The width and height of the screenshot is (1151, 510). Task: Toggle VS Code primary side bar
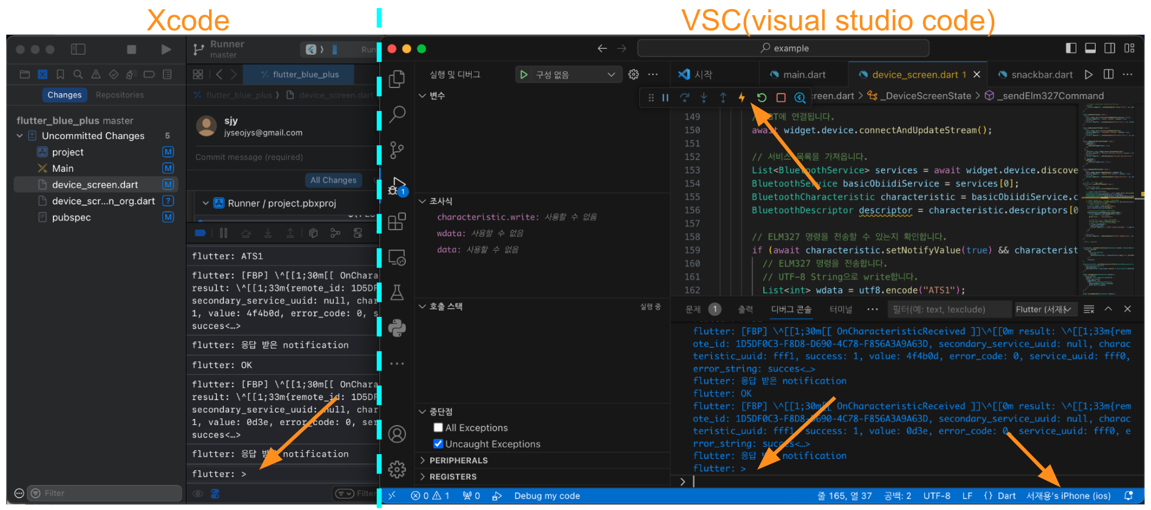tap(1071, 48)
